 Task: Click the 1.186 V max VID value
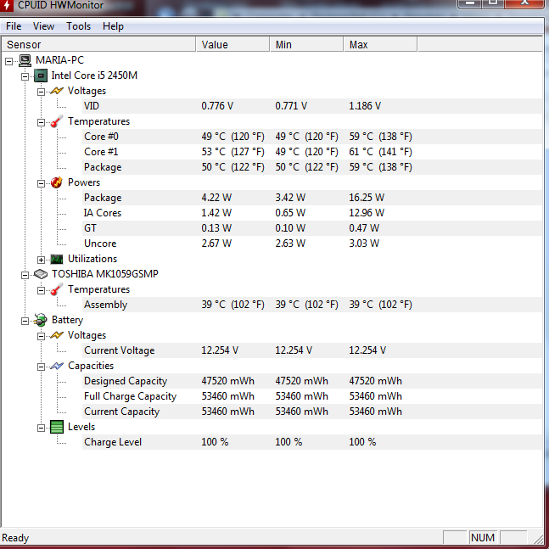point(365,106)
